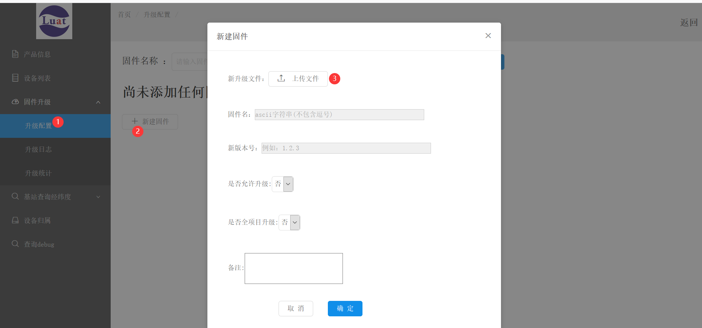Screen dimensions: 702x328
Task: Click the 设备列表 list icon
Action: (15, 78)
